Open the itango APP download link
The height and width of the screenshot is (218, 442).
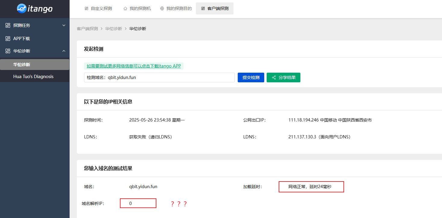click(x=134, y=66)
